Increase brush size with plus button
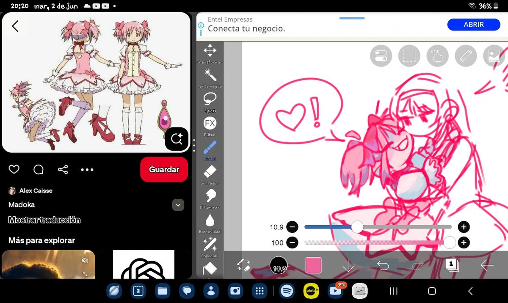The height and width of the screenshot is (303, 508). click(464, 227)
